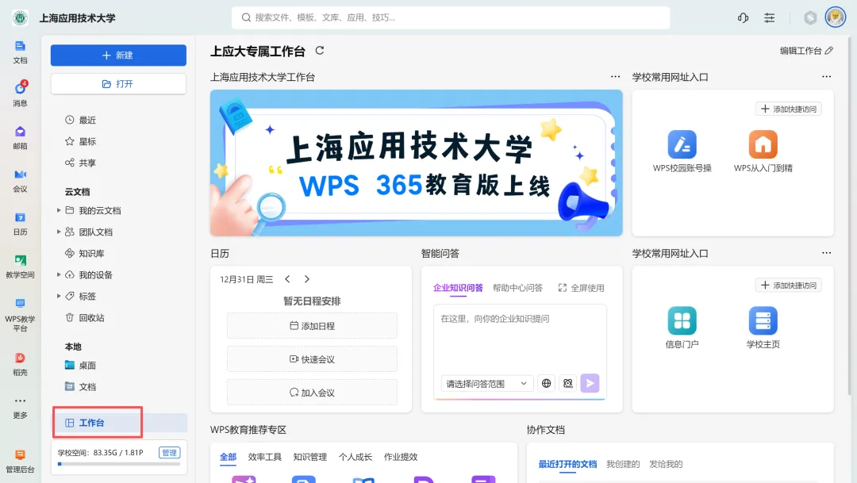This screenshot has height=483, width=857.
Task: Open 消息 messages in sidebar
Action: [20, 94]
